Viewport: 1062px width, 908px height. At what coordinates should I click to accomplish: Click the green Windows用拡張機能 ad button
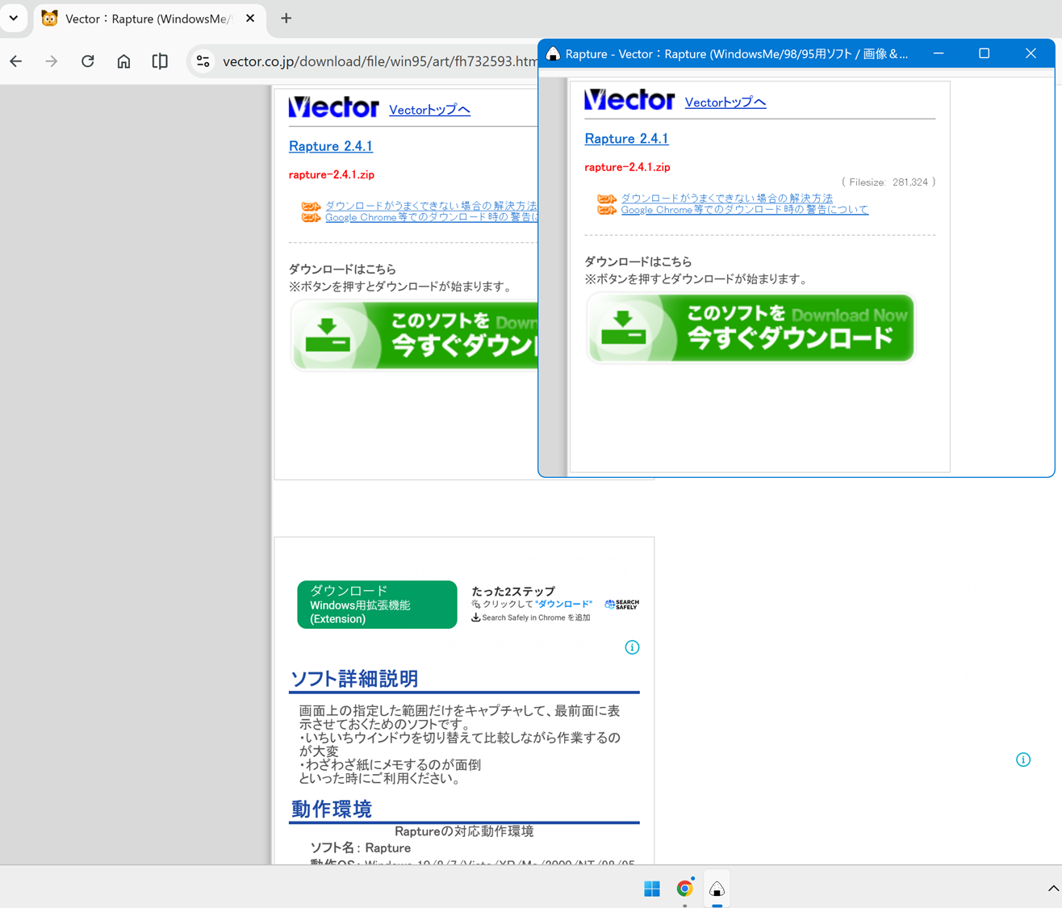(377, 605)
